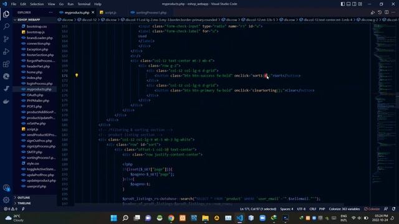Expand the TIMELINE section
399x224 pixels.
24,203
